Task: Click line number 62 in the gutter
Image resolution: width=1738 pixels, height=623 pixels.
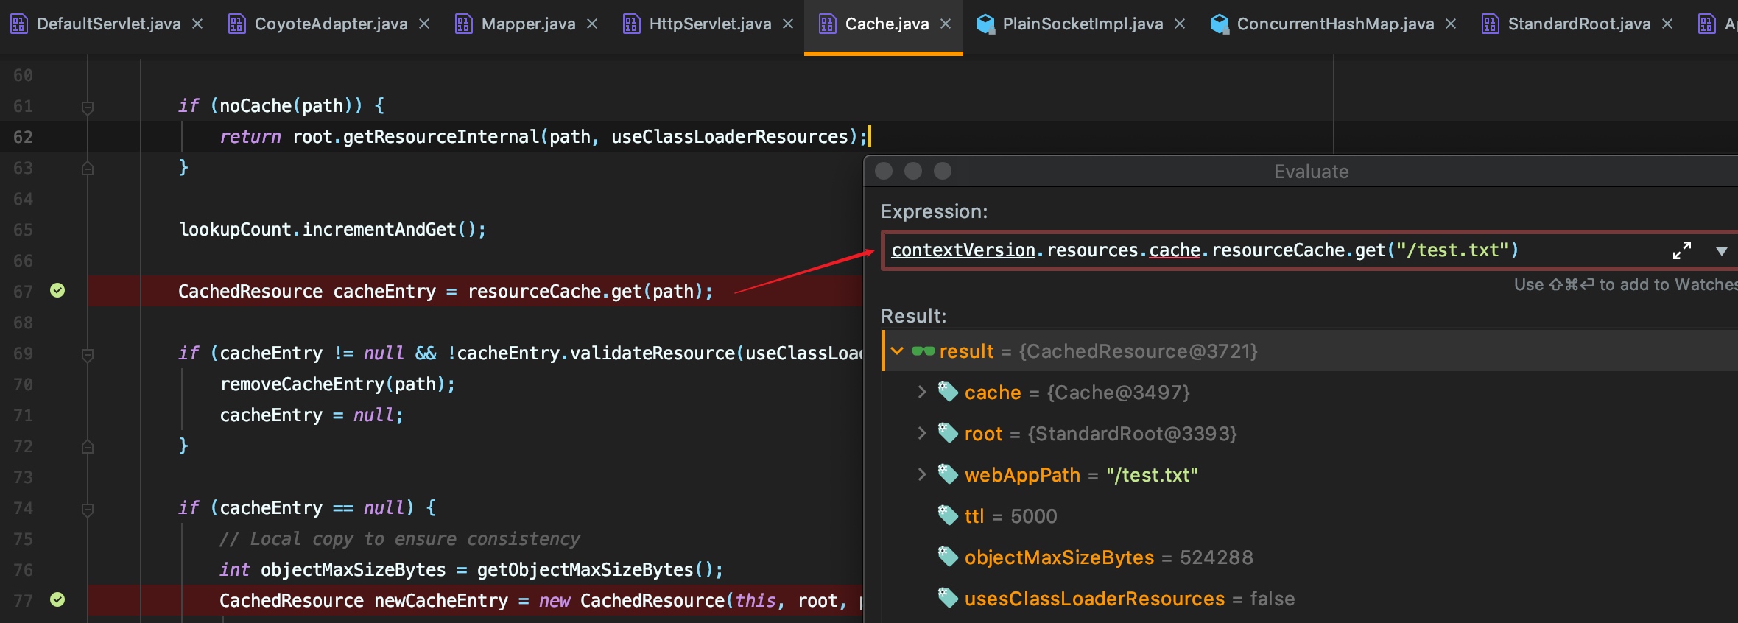Action: point(23,137)
